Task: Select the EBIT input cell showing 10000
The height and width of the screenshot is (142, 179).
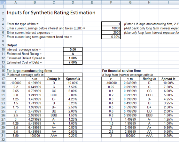Action: (111, 28)
